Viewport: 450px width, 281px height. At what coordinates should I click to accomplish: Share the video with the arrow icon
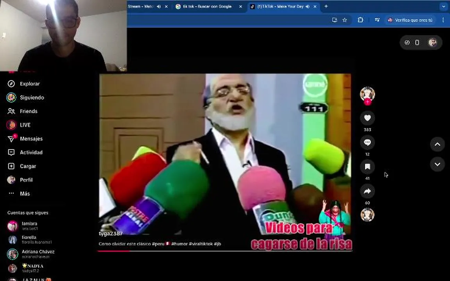point(367,191)
